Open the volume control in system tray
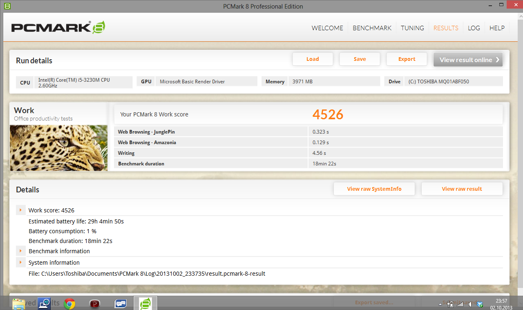Screen dimensions: 523x310 [470, 304]
